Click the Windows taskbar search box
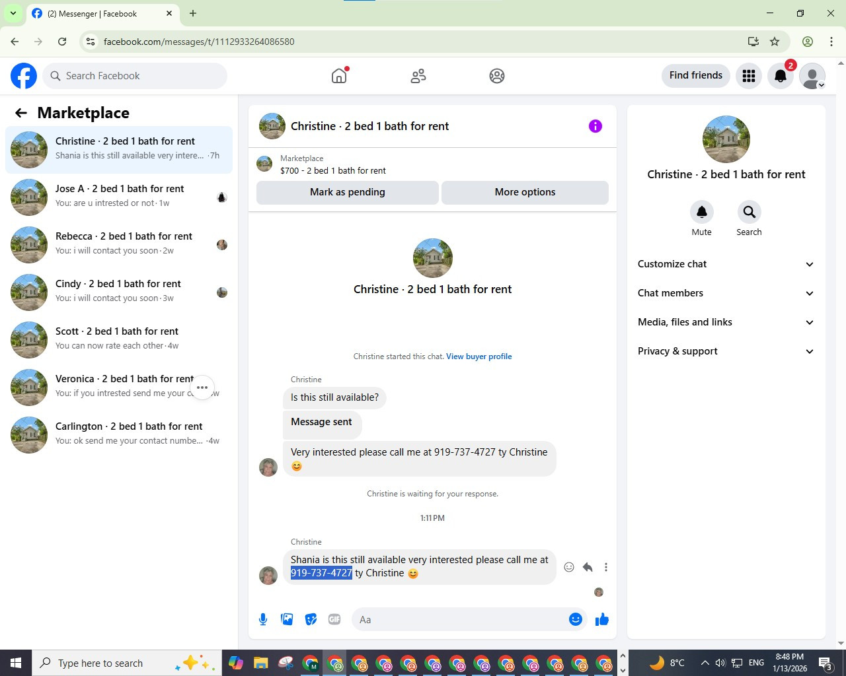Image resolution: width=846 pixels, height=676 pixels. pos(126,663)
